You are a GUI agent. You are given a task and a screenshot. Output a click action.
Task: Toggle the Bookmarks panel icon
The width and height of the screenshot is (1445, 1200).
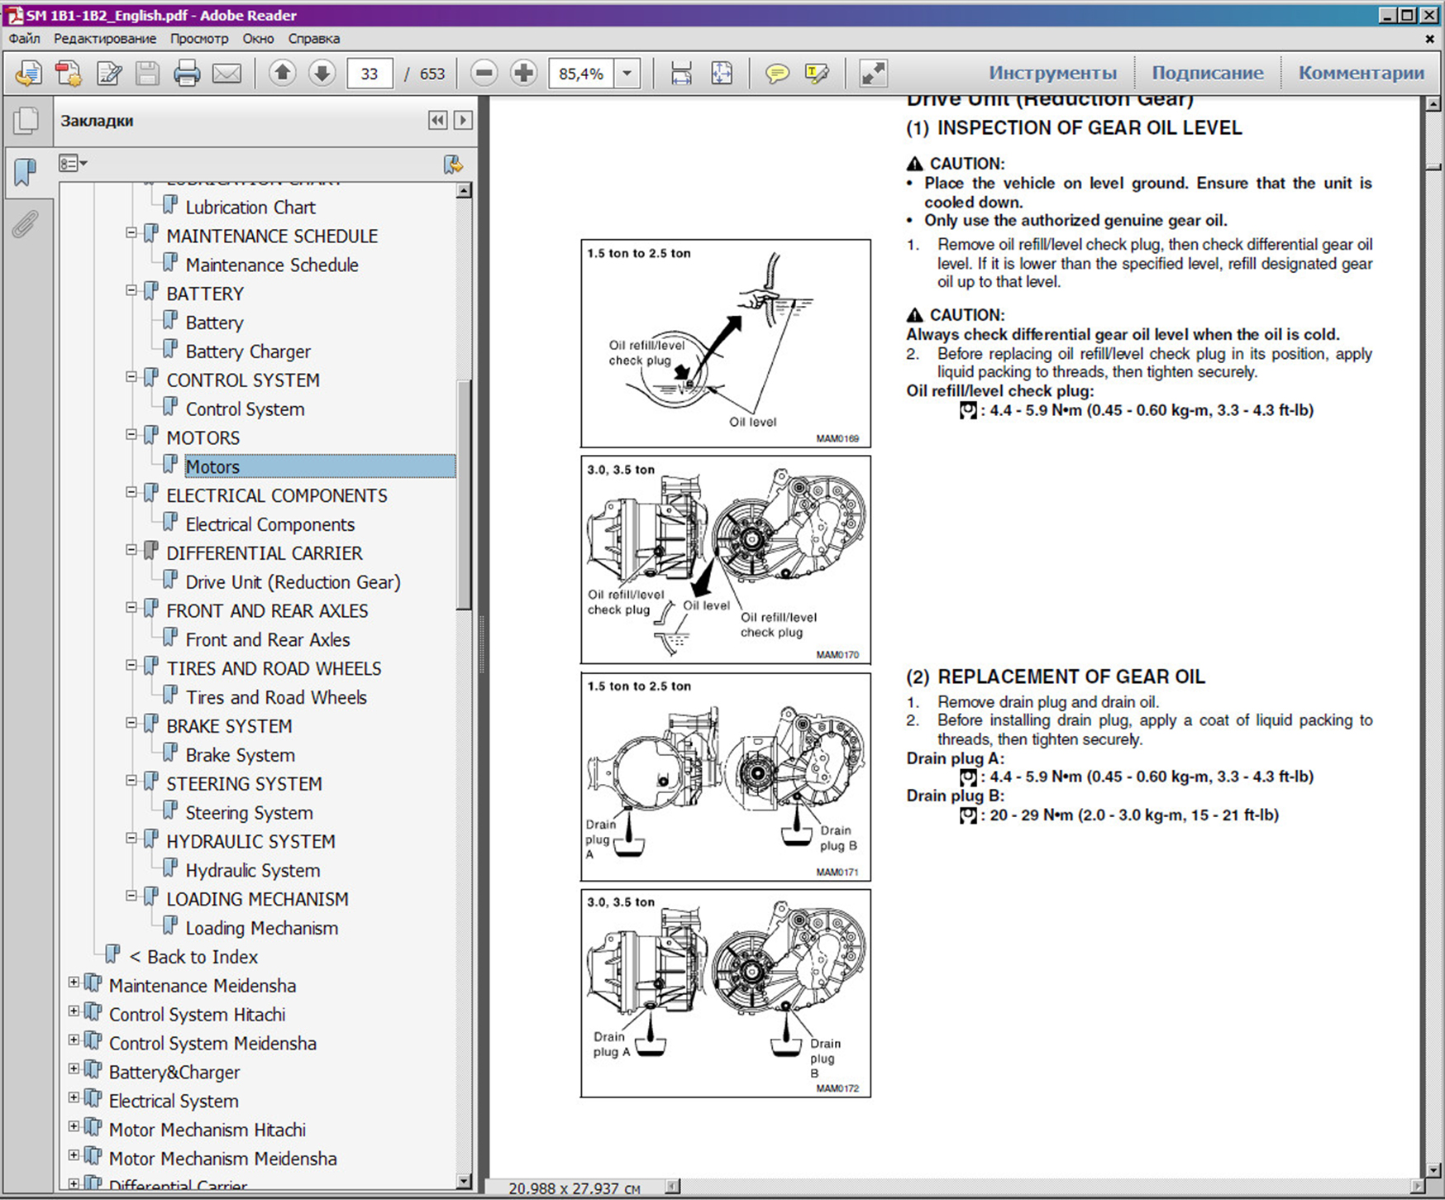[x=26, y=172]
